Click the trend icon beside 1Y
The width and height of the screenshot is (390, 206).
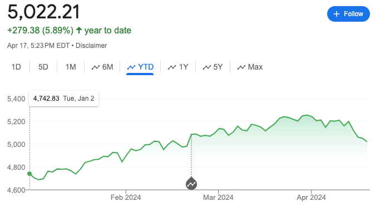point(172,67)
